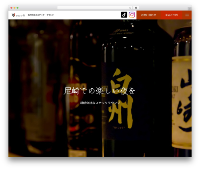Click the browser reload icon
The height and width of the screenshot is (169, 200).
[130, 8]
